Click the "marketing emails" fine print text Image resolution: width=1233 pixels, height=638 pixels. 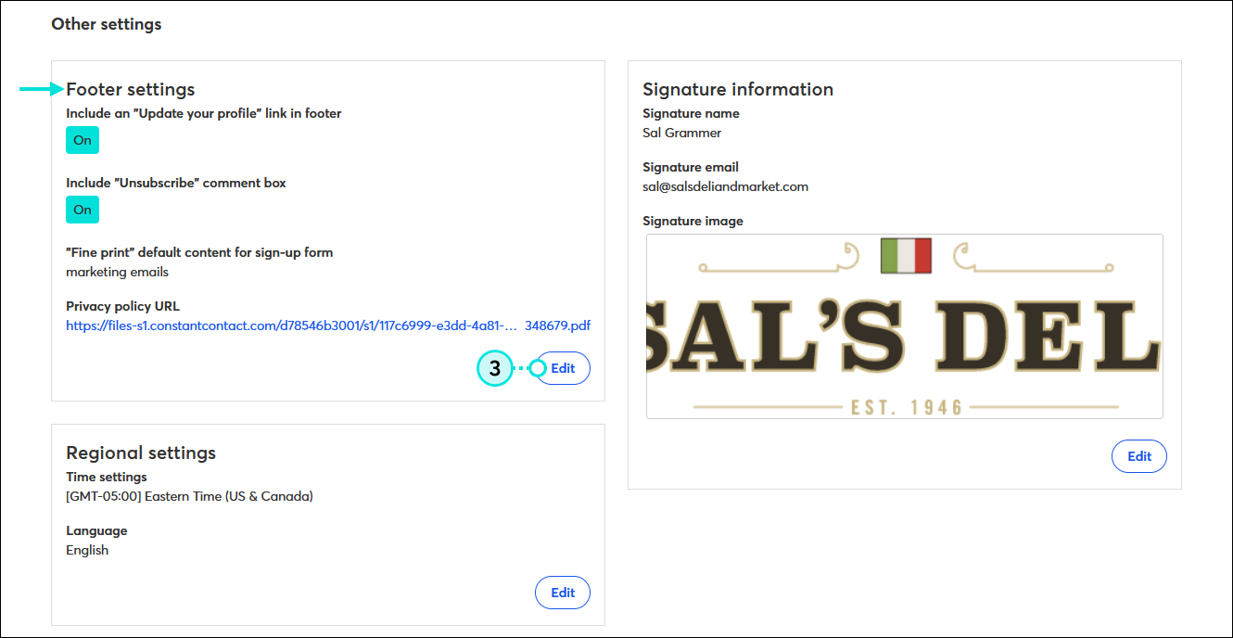117,273
